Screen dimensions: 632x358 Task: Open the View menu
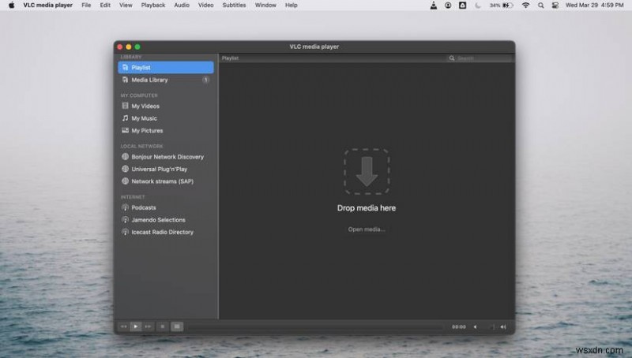[x=126, y=6]
